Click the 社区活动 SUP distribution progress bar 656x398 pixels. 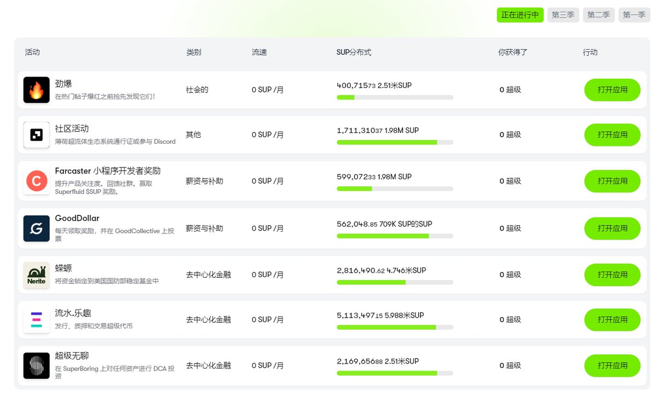click(395, 142)
